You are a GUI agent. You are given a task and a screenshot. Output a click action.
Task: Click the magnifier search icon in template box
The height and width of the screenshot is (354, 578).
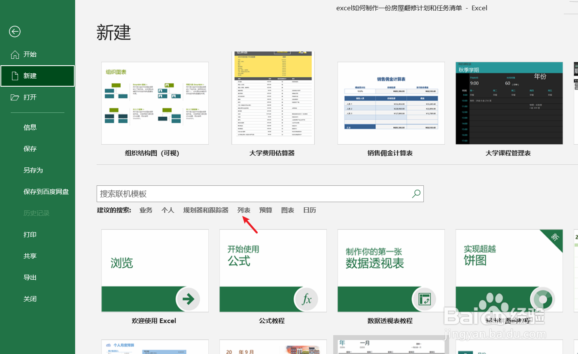pyautogui.click(x=416, y=194)
